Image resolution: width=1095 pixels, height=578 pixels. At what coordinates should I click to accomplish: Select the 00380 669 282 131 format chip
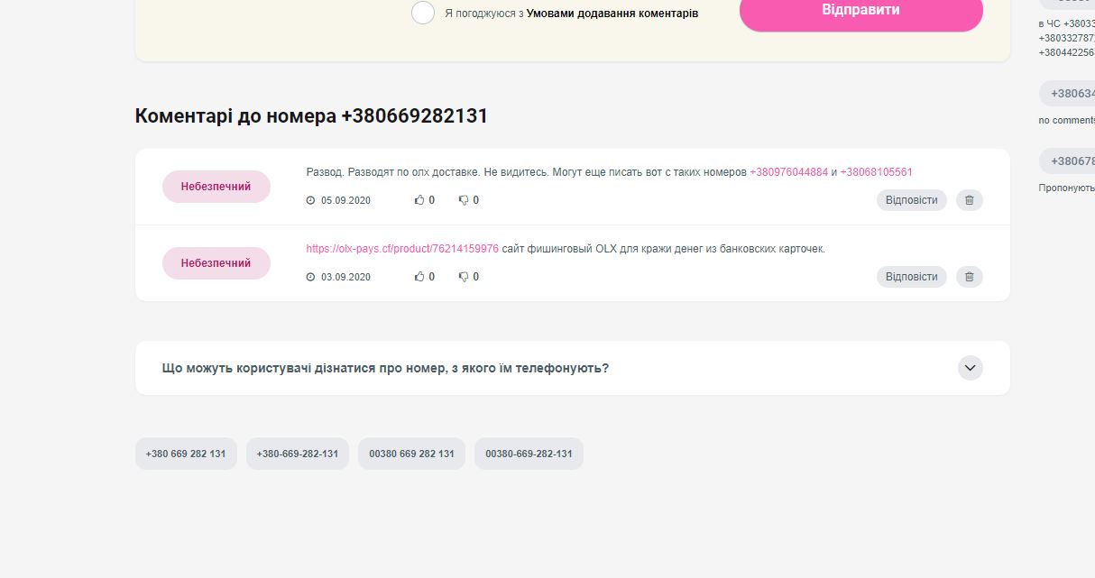pos(411,454)
